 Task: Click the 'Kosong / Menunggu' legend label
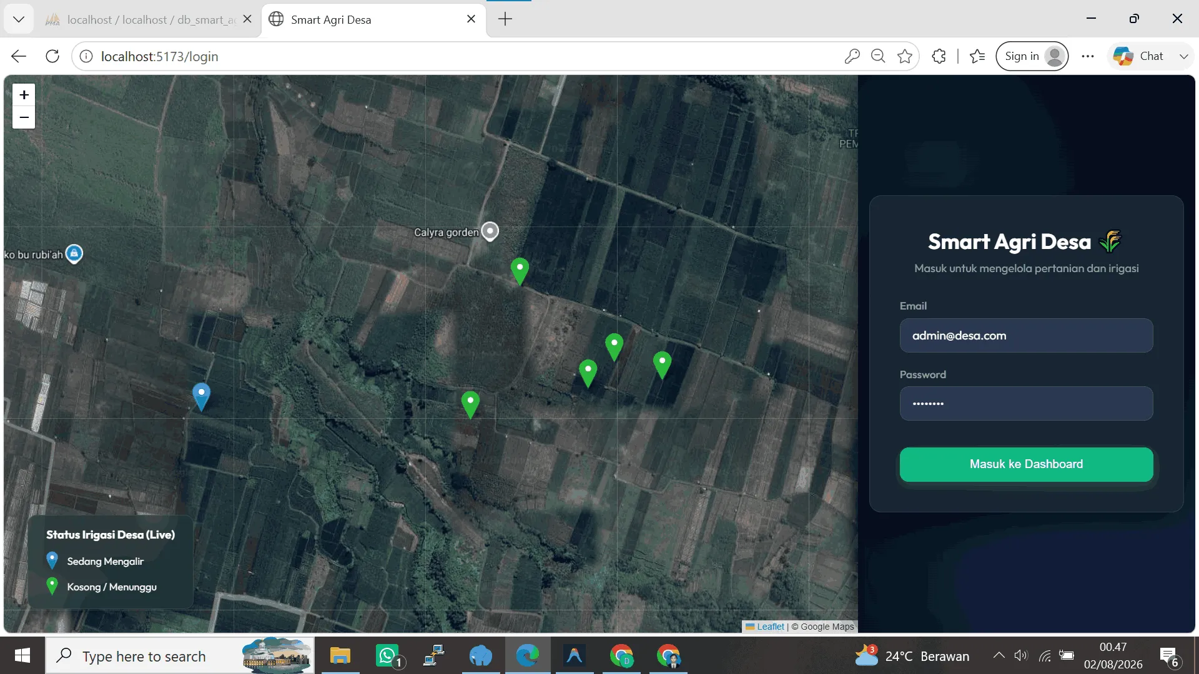pyautogui.click(x=112, y=587)
